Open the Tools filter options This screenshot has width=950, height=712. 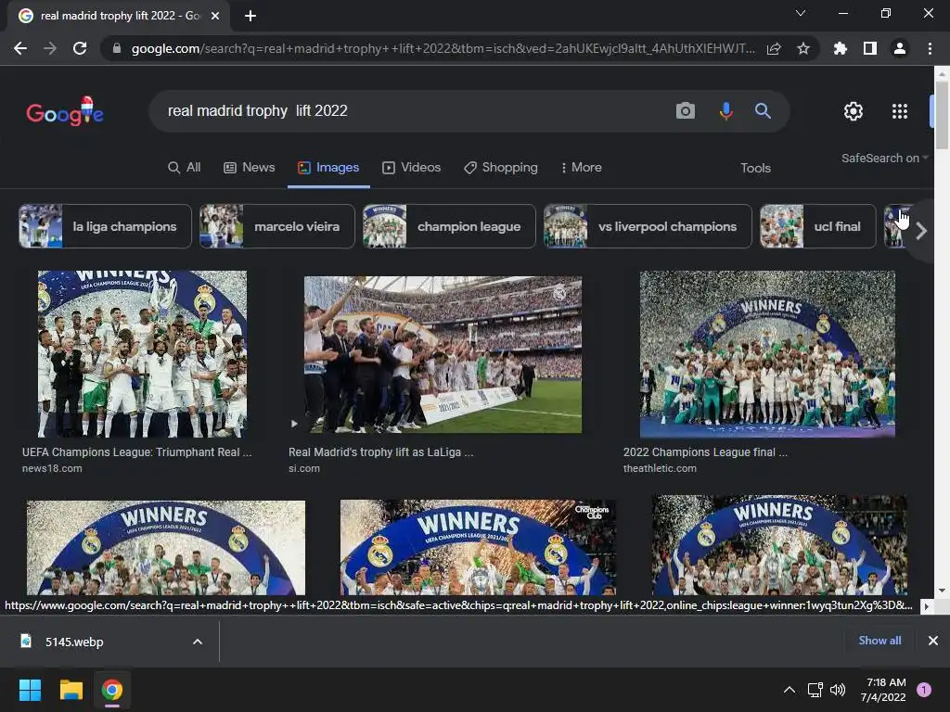pyautogui.click(x=755, y=169)
